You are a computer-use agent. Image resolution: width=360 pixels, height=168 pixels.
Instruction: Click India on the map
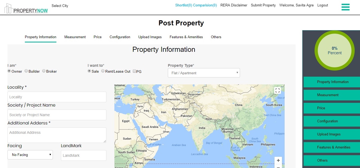202,128
